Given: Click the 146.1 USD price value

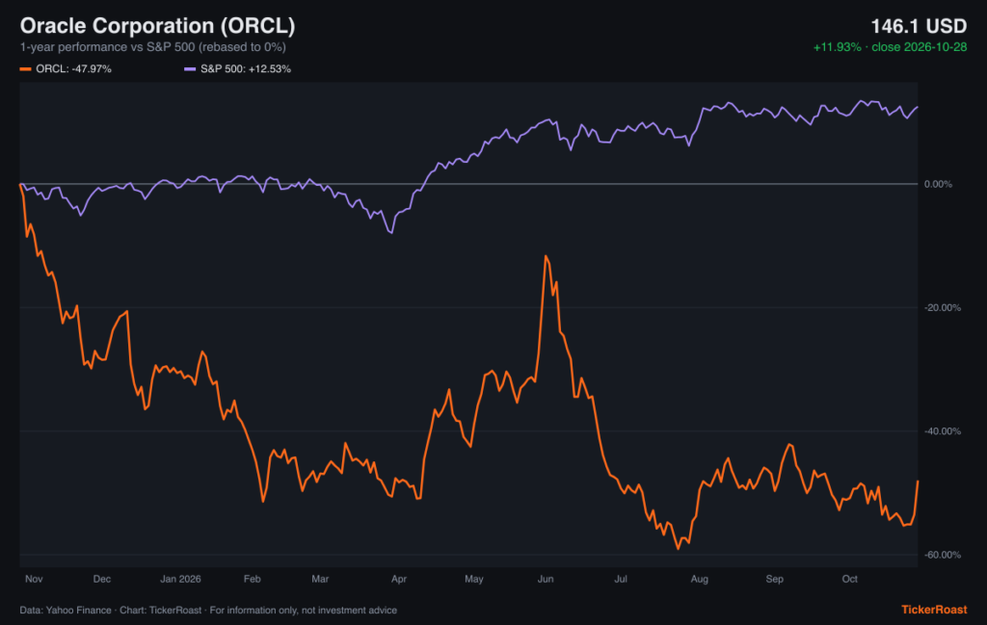Looking at the screenshot, I should [919, 26].
